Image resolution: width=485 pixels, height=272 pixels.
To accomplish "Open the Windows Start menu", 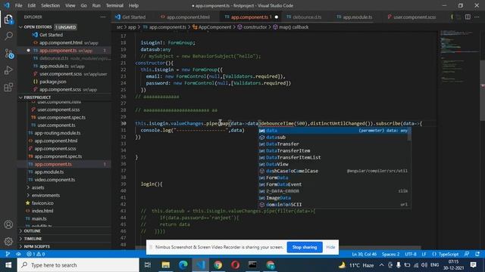I will (x=8, y=265).
